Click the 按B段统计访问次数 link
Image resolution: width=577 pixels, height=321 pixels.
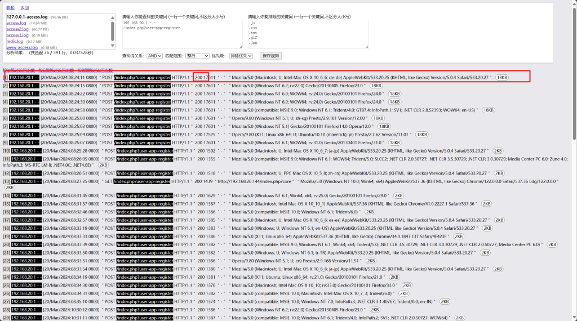coord(94,70)
